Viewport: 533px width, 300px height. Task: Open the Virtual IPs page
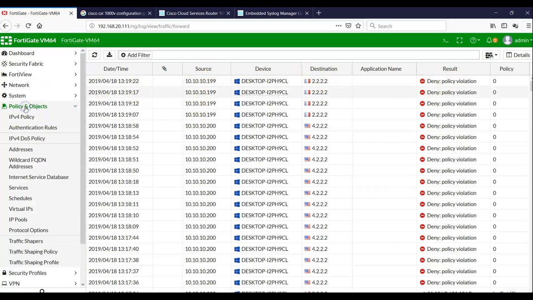tap(21, 209)
